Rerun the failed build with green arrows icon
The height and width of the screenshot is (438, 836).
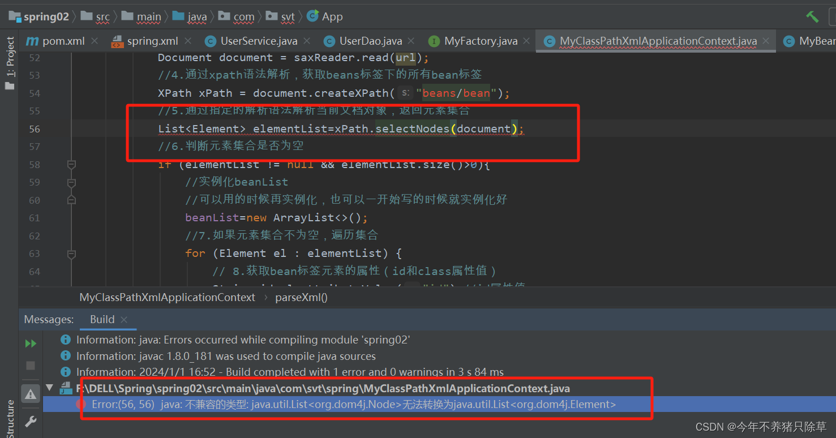[x=31, y=343]
